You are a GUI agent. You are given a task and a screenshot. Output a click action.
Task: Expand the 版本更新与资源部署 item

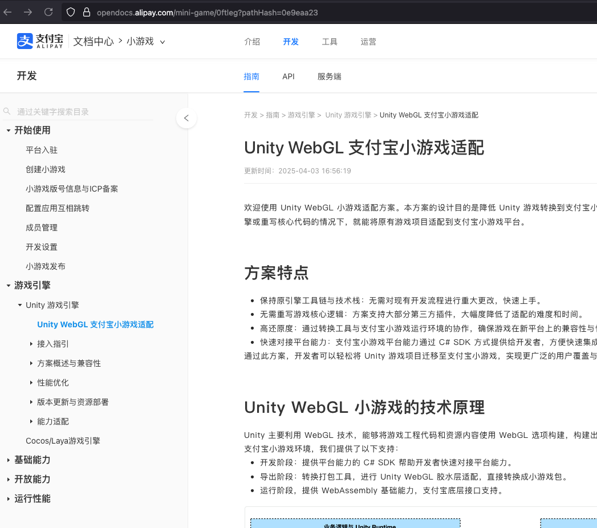[x=31, y=402]
